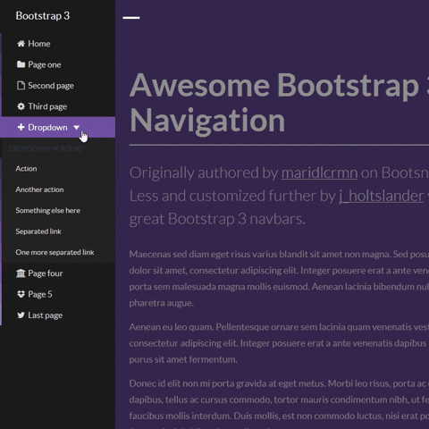Select Something else here item
The height and width of the screenshot is (429, 429).
click(x=47, y=210)
